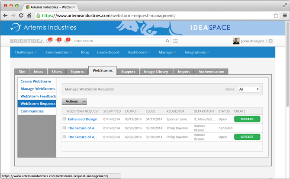Switch to the Import tab

184,72
